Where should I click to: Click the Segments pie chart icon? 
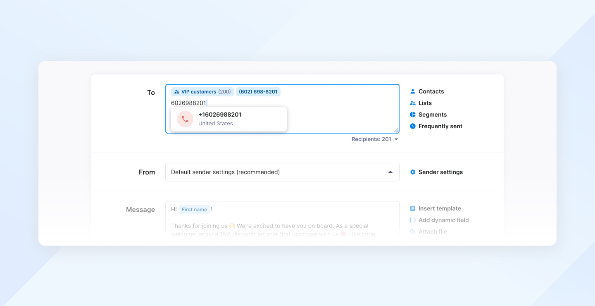point(412,115)
